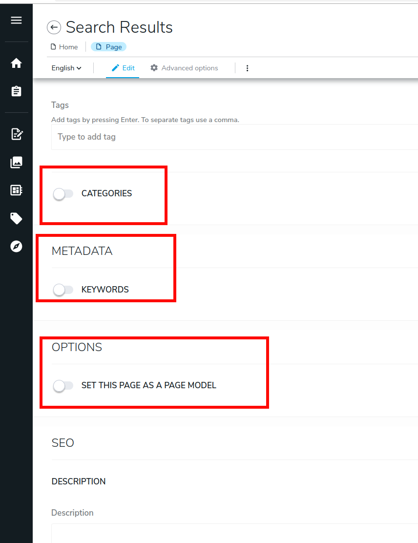
Task: Navigate to Home breadcrumb
Action: click(64, 47)
